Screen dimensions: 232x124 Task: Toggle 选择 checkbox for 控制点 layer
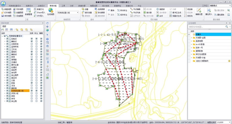[x=32, y=38]
